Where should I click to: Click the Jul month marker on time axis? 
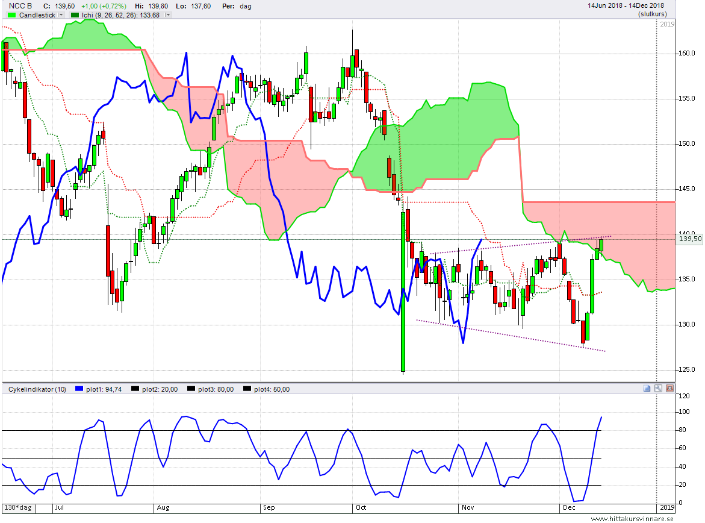point(60,508)
